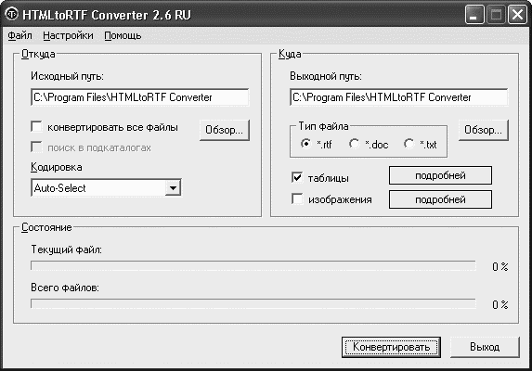
Task: Uncheck the таблицы checkbox
Action: click(x=297, y=177)
